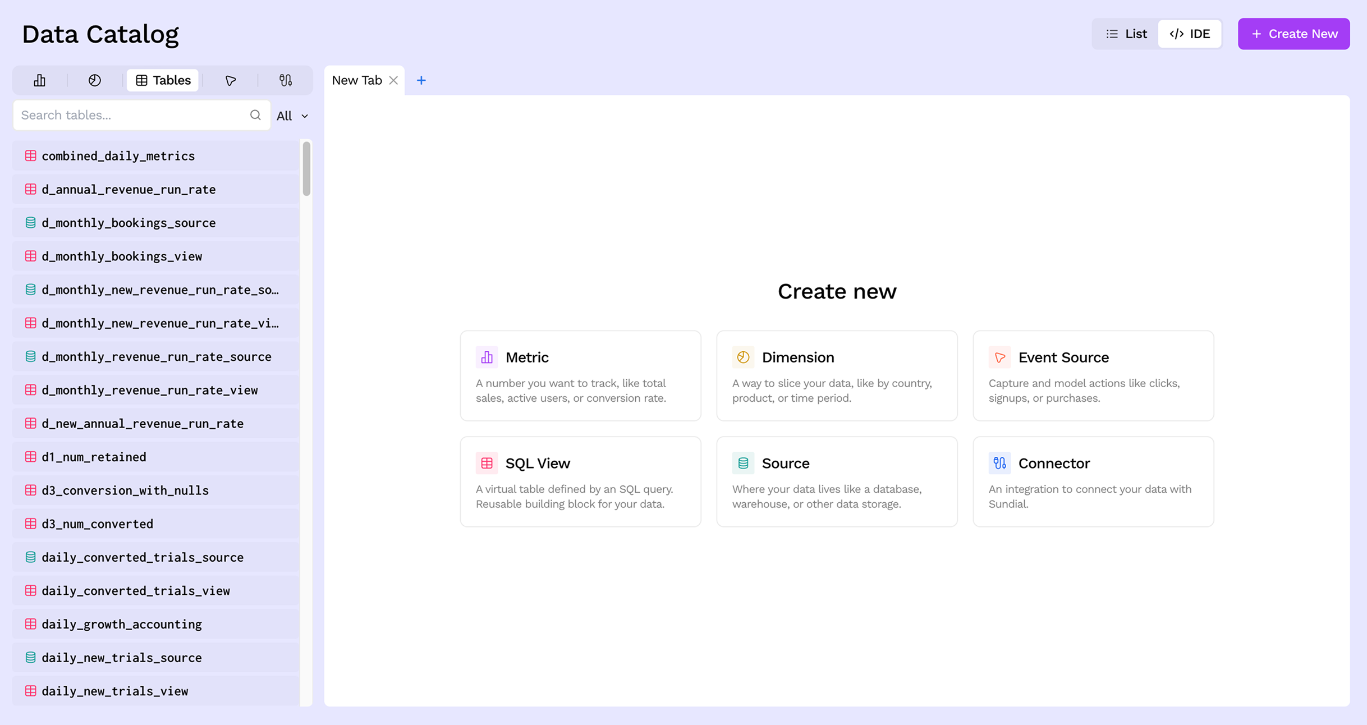Open the Event Sources filter

[230, 80]
